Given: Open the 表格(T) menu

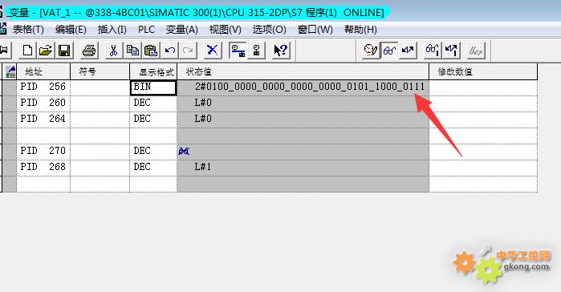Looking at the screenshot, I should point(28,30).
